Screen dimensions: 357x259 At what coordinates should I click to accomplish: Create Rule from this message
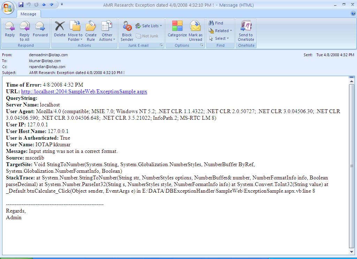[x=91, y=31]
